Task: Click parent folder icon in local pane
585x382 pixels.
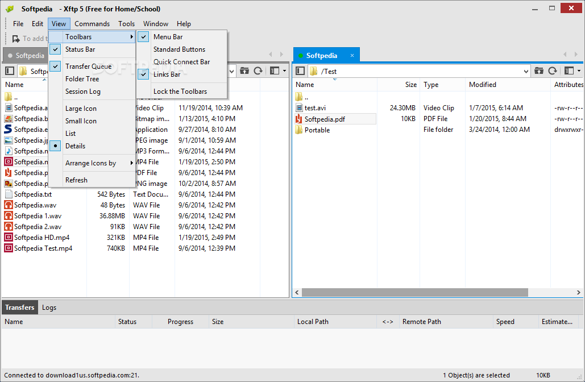Action: (x=8, y=97)
